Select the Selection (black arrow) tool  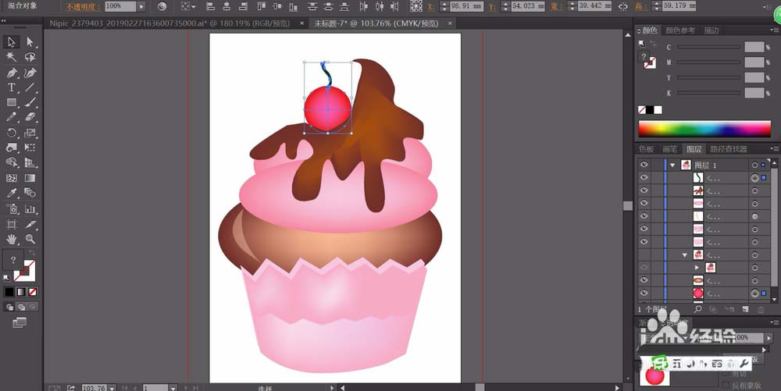(x=12, y=42)
